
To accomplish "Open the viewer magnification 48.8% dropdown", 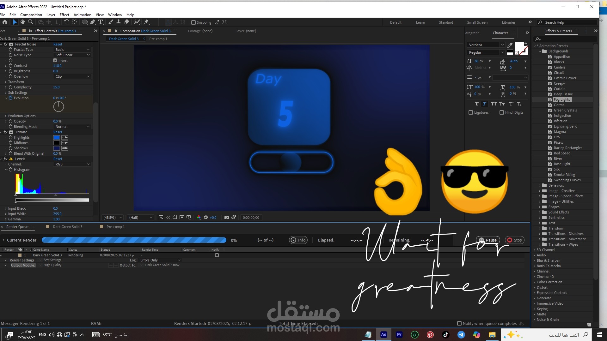I will (x=113, y=218).
